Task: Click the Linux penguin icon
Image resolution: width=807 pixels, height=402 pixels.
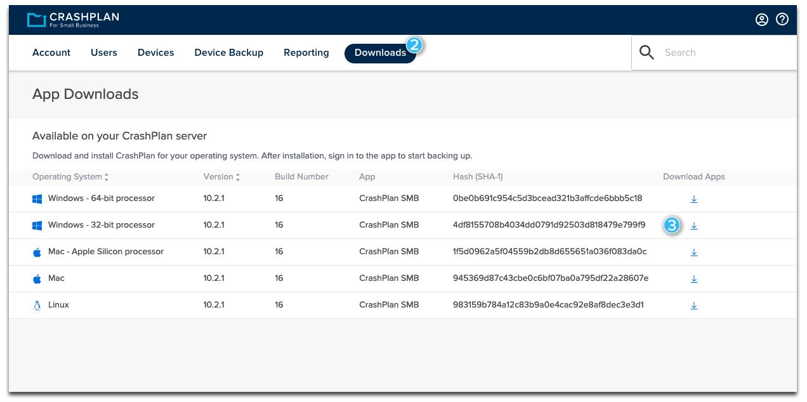Action: [37, 306]
